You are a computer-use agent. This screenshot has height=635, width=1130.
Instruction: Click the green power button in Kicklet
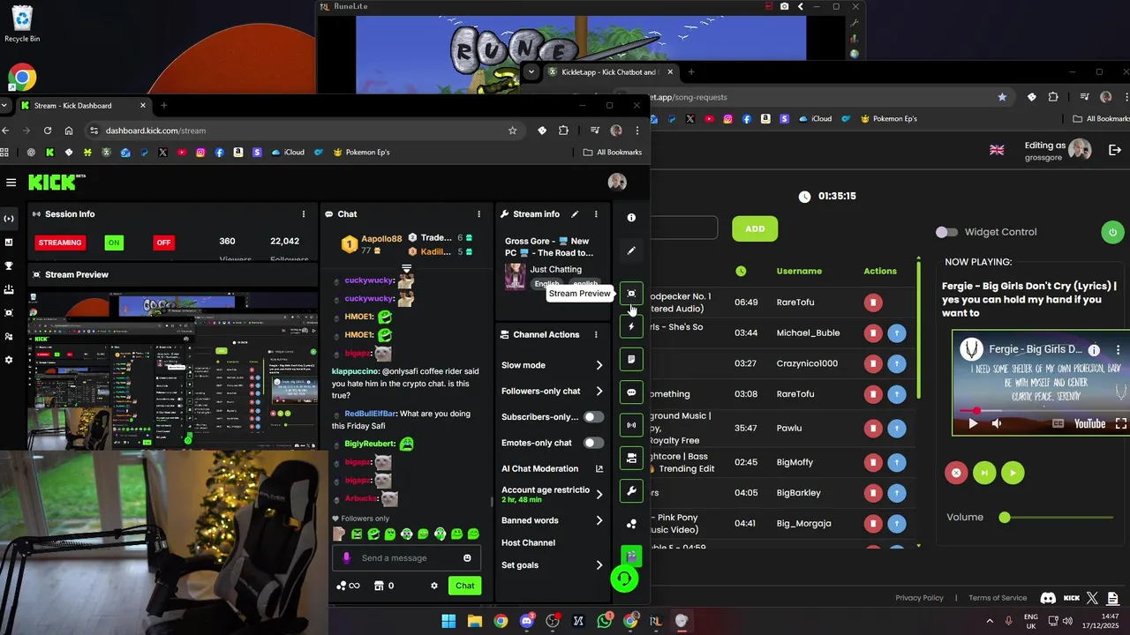tap(1112, 233)
